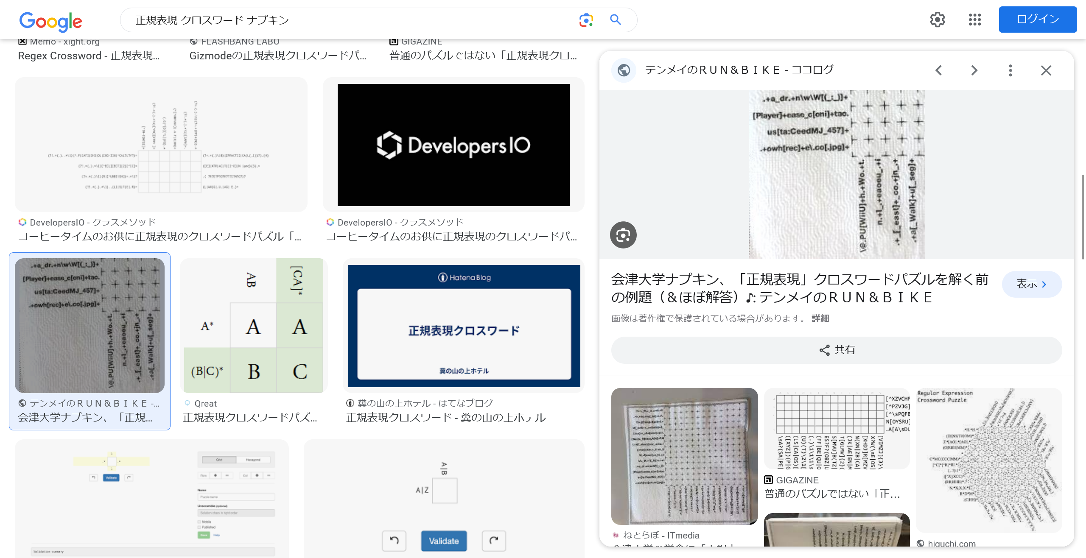
Task: Open the Qreat regex crossword thumbnail
Action: coord(253,326)
